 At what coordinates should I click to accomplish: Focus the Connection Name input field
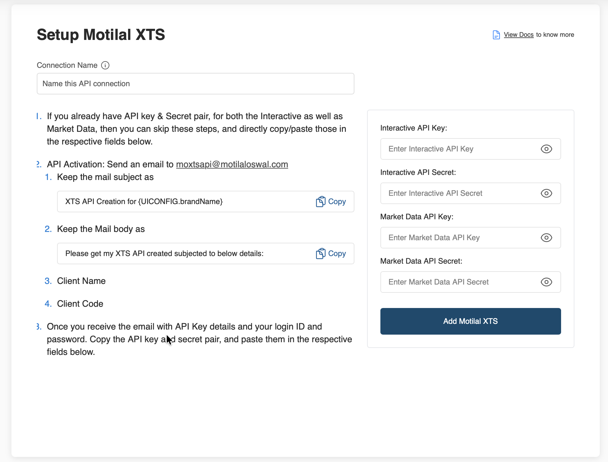[x=195, y=84]
